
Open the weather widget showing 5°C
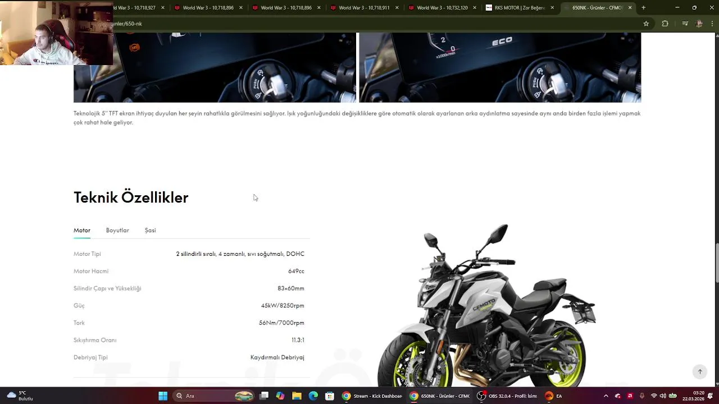click(20, 396)
